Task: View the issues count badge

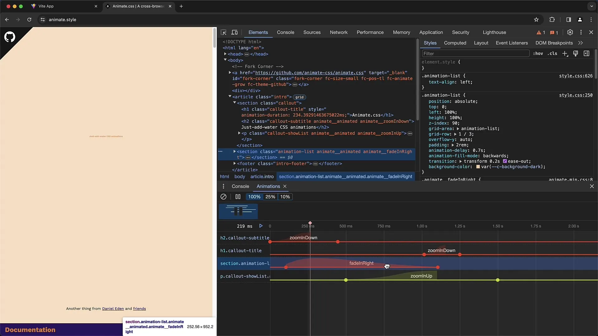Action: click(554, 32)
